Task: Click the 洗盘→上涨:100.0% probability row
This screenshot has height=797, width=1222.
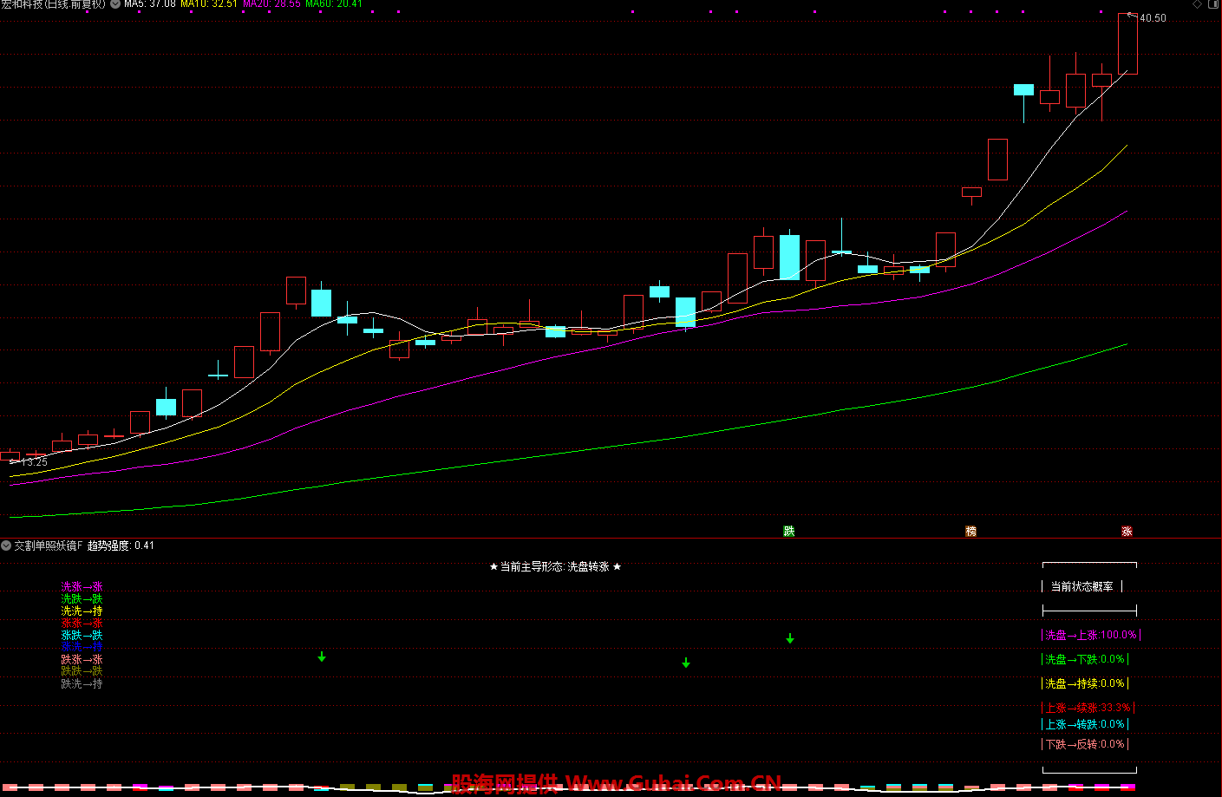Action: click(1091, 635)
